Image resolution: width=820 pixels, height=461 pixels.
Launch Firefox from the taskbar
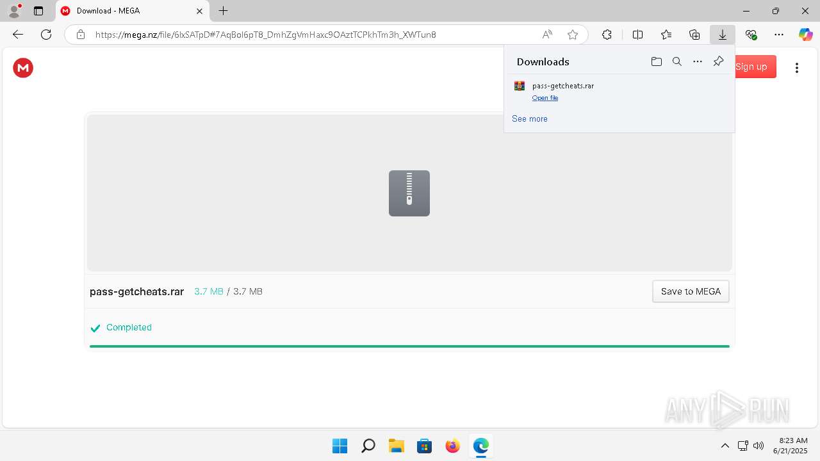(x=452, y=446)
